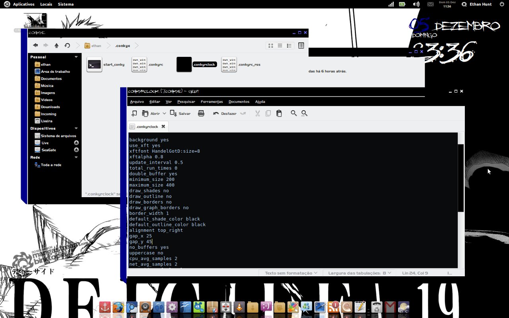Open the Documentos menu
The width and height of the screenshot is (509, 318).
(x=239, y=102)
